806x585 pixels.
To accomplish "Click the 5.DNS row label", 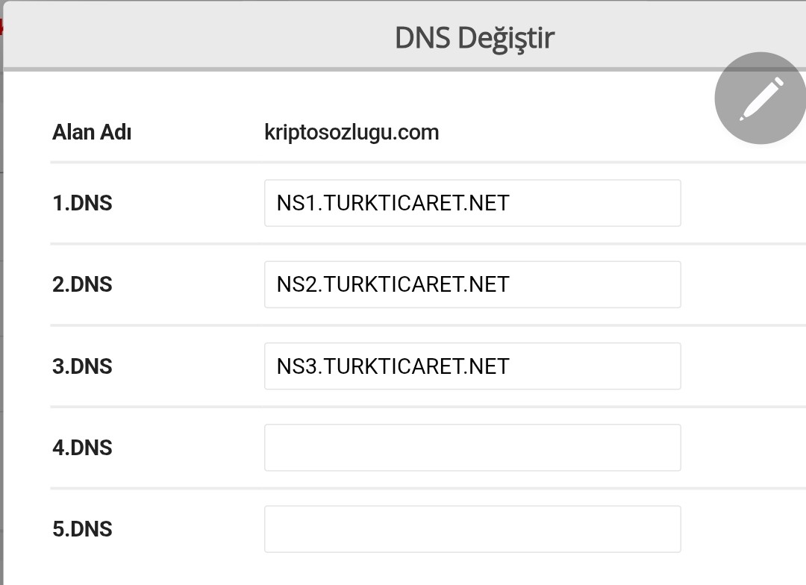I will coord(82,529).
